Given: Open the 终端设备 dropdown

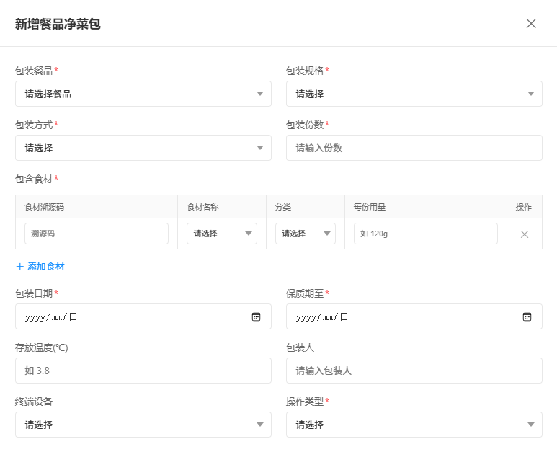Looking at the screenshot, I should pos(143,425).
